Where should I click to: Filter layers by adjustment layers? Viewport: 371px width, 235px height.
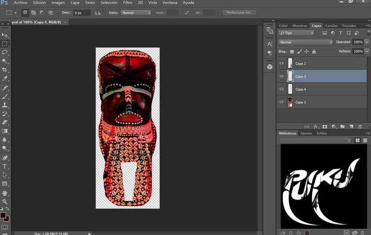[333, 33]
